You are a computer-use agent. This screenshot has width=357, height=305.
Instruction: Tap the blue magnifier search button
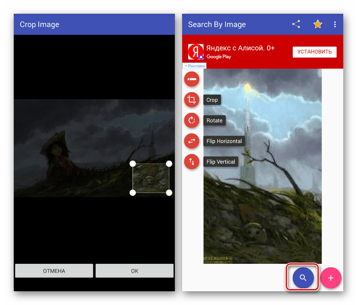point(303,278)
